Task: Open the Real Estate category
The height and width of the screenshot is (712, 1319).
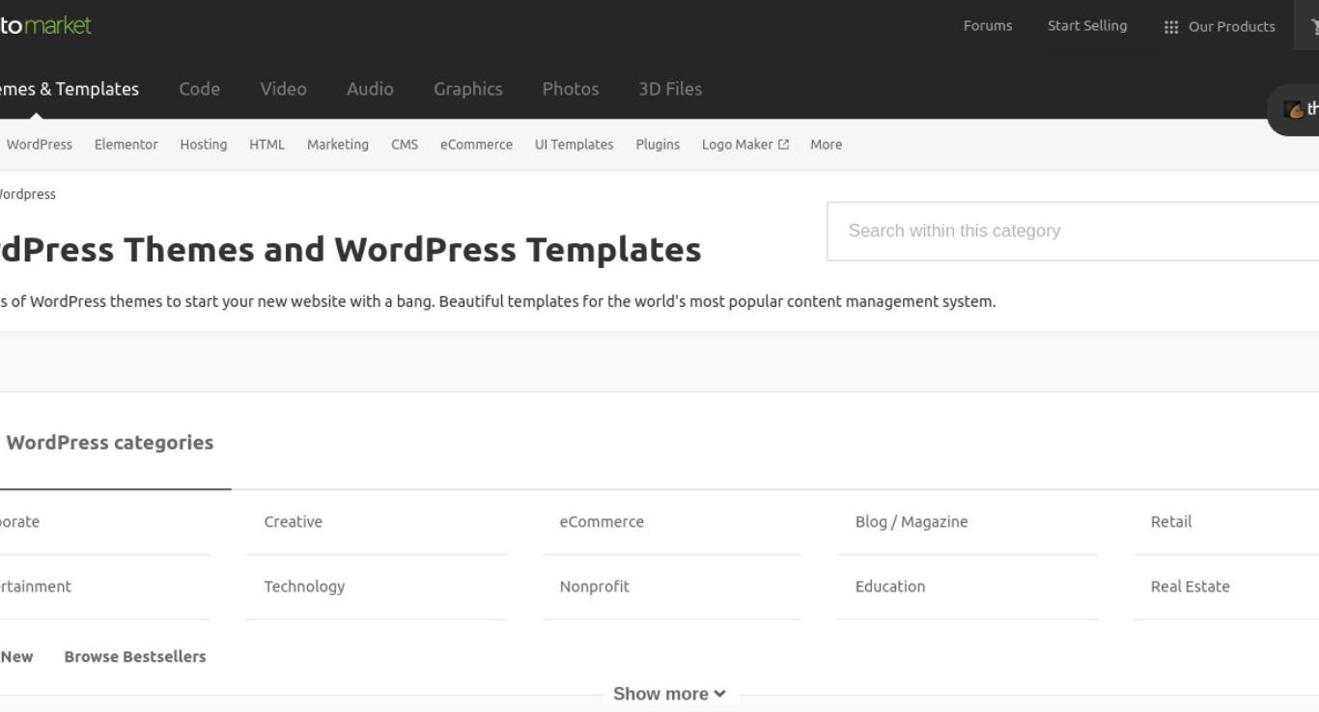Action: (1191, 587)
